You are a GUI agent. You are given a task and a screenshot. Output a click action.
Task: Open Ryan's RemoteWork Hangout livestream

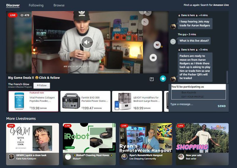146,144
